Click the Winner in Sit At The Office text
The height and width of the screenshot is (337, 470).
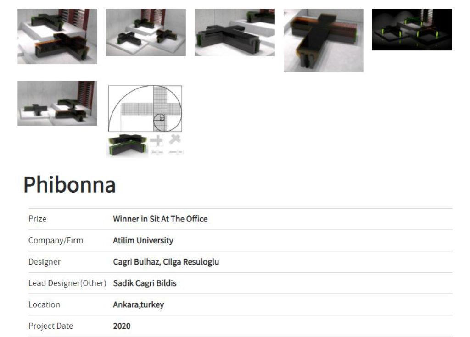(x=160, y=219)
